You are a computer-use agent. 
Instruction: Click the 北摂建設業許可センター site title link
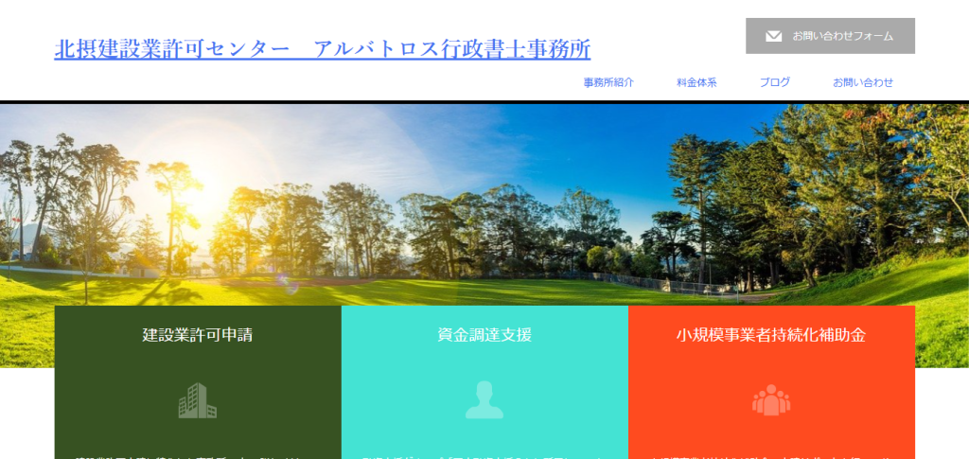pyautogui.click(x=170, y=49)
